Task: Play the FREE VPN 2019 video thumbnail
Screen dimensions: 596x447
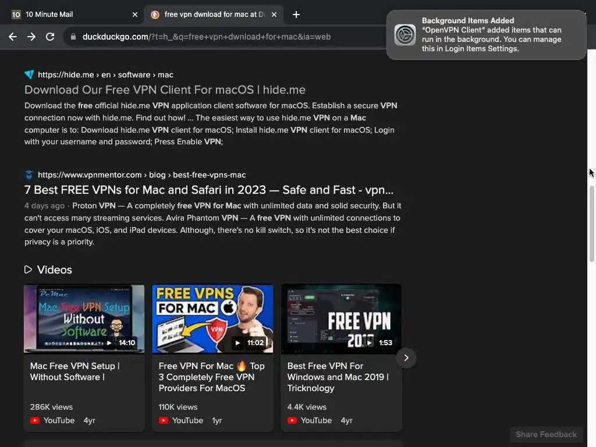Action: [x=341, y=319]
